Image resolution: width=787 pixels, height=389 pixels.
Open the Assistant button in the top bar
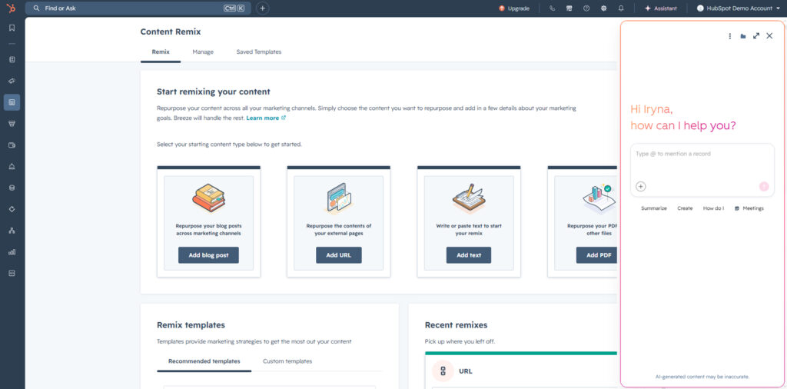(x=660, y=8)
